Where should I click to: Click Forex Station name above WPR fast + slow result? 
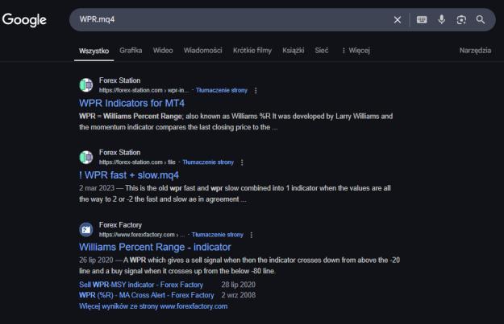tap(119, 153)
